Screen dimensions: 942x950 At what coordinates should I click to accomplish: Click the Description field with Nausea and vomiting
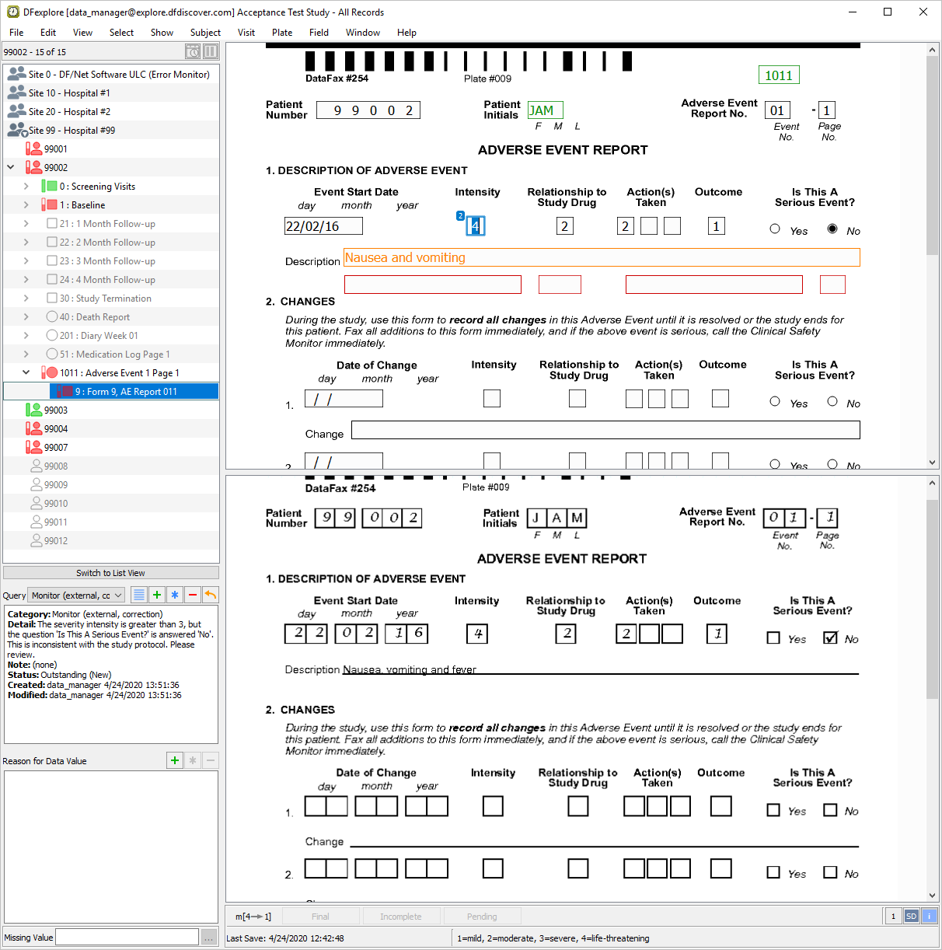(x=602, y=258)
